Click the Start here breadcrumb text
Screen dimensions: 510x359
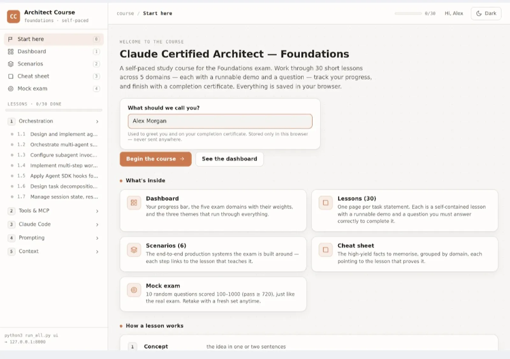pyautogui.click(x=157, y=13)
